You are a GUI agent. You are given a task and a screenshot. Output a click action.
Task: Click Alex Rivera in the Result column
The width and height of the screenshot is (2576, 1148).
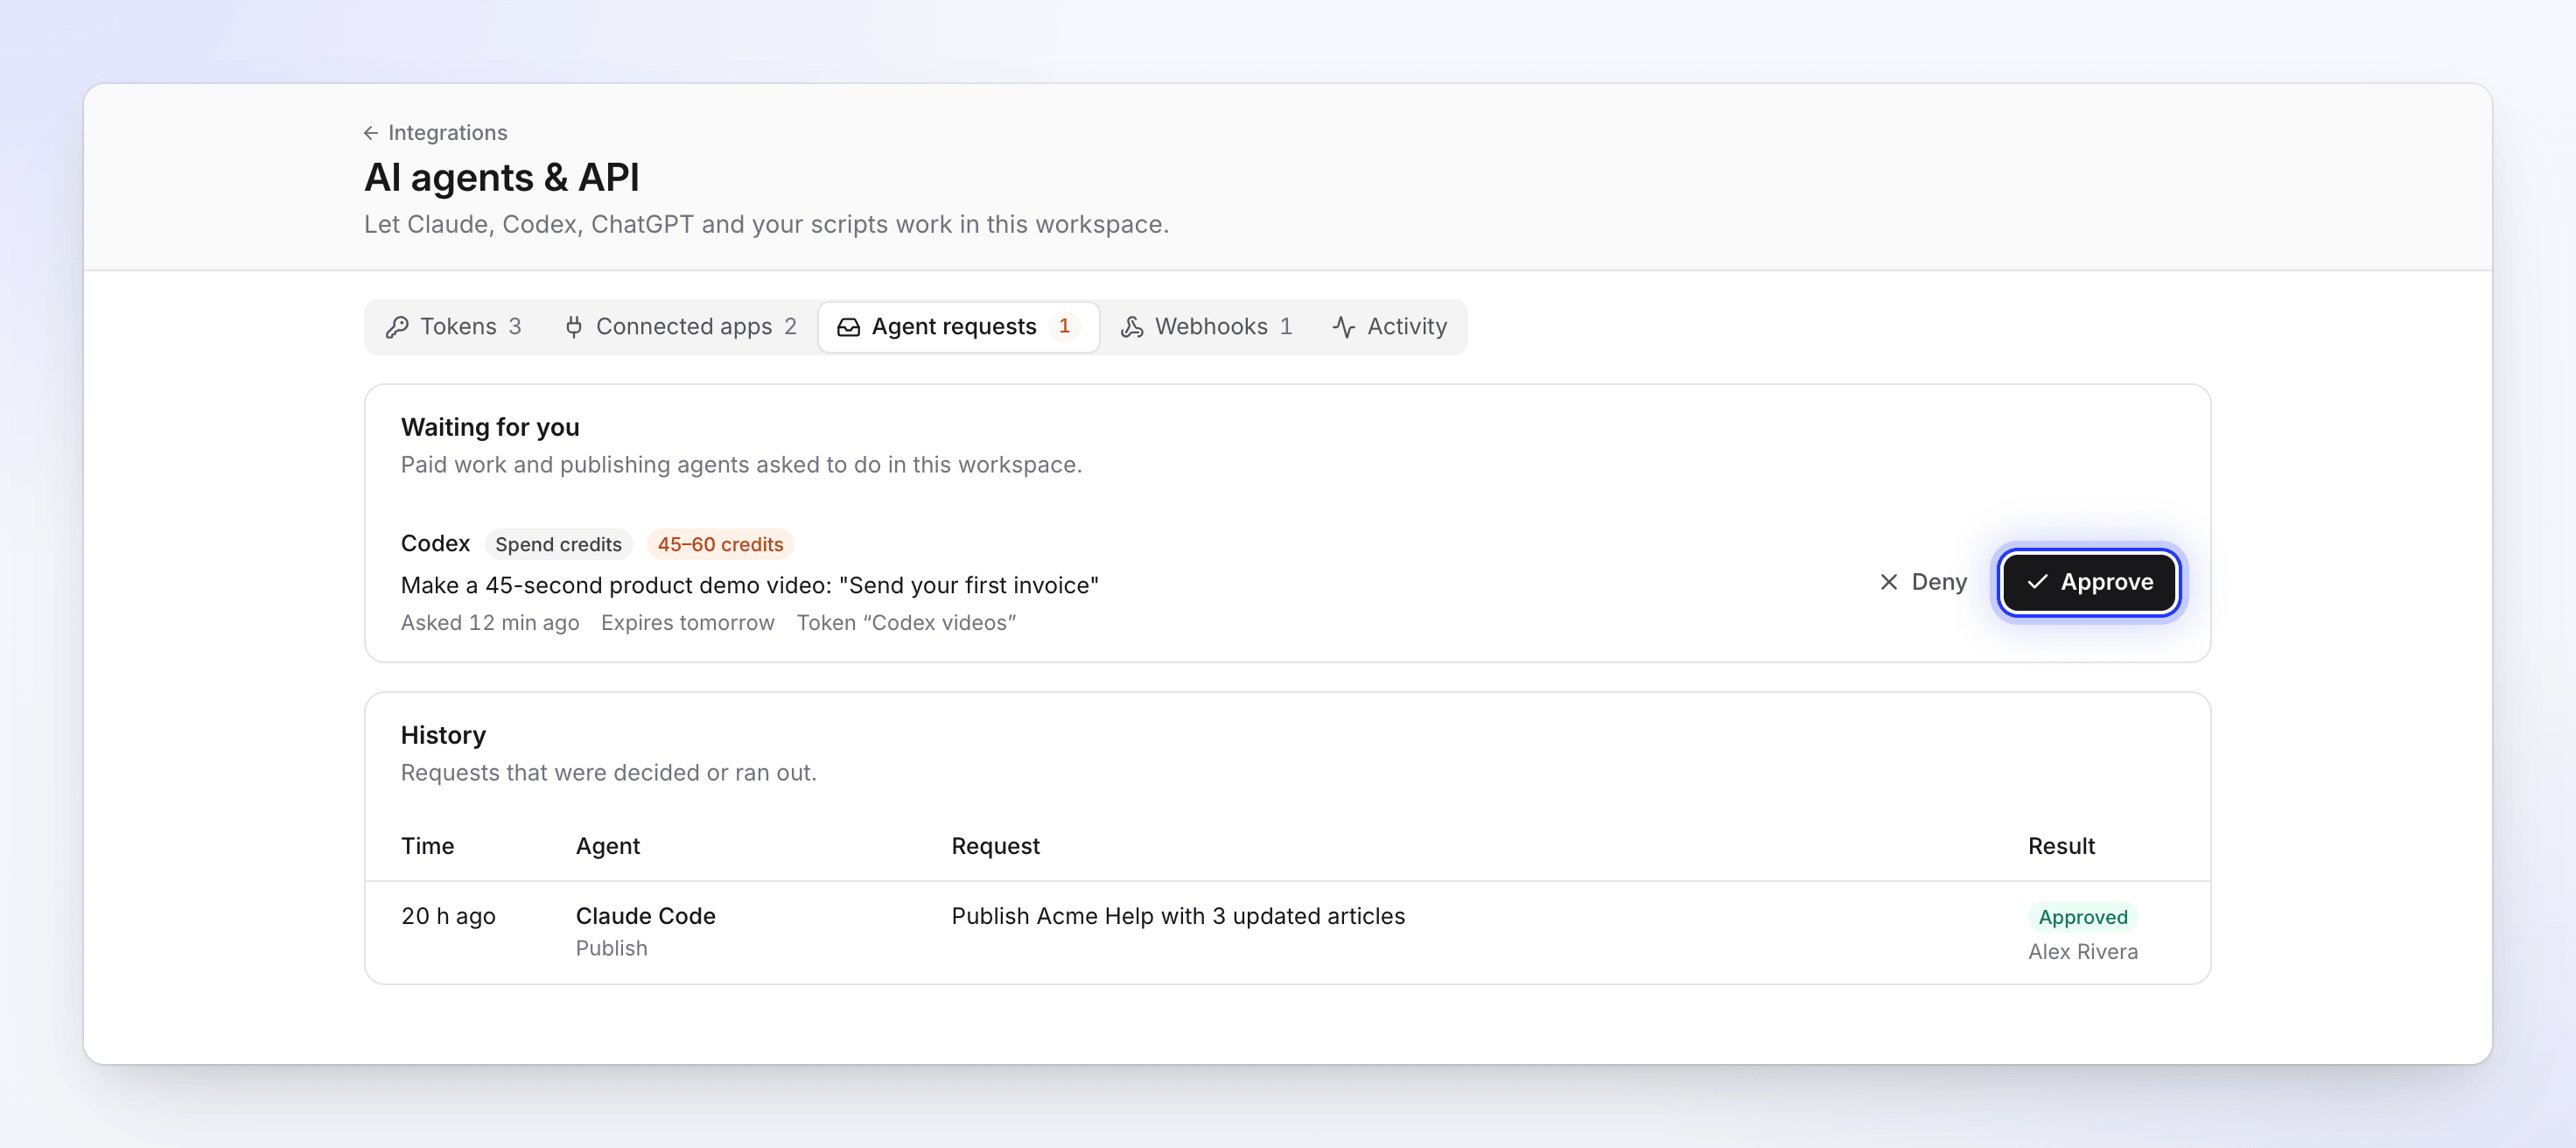pyautogui.click(x=2083, y=951)
